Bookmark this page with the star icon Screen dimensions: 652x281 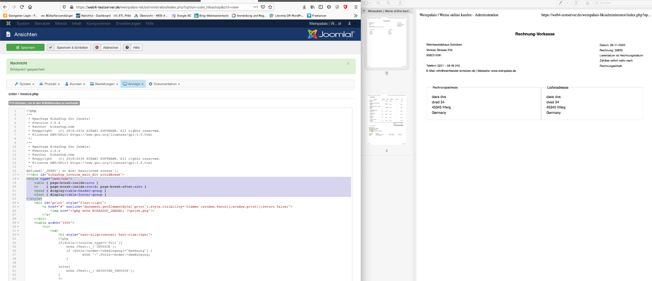pyautogui.click(x=270, y=7)
